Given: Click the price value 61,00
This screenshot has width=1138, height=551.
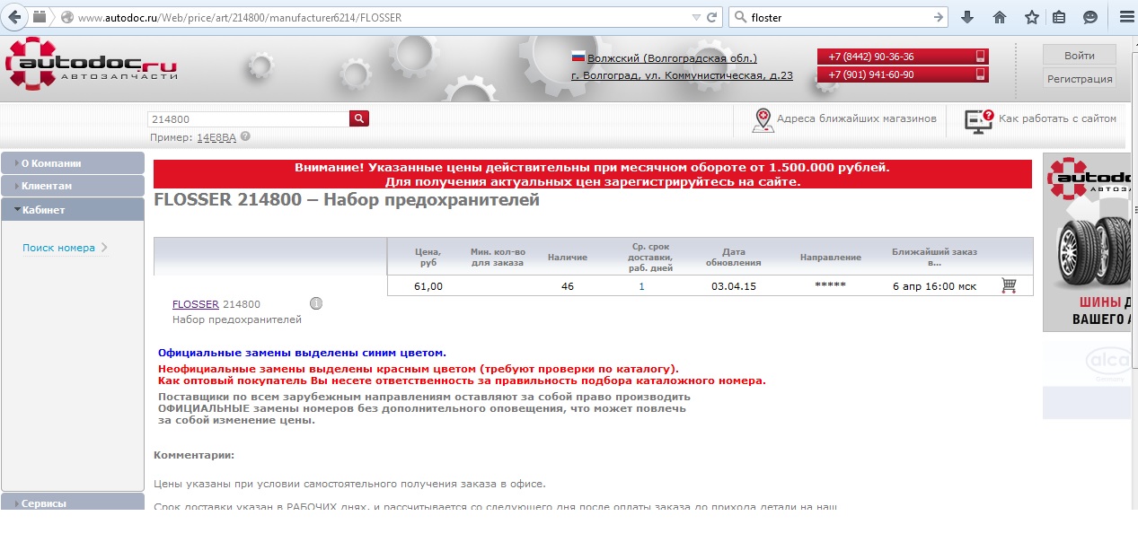Looking at the screenshot, I should (428, 286).
